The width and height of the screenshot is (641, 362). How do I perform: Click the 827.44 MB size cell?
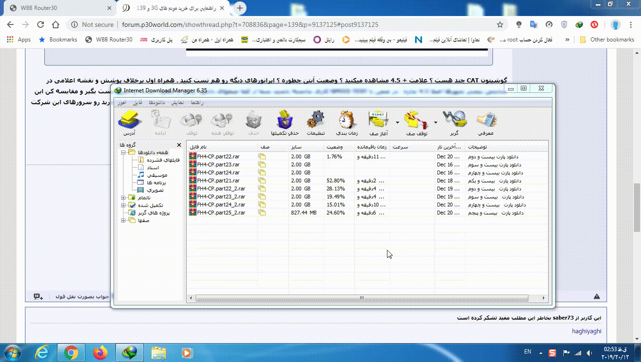pyautogui.click(x=304, y=213)
